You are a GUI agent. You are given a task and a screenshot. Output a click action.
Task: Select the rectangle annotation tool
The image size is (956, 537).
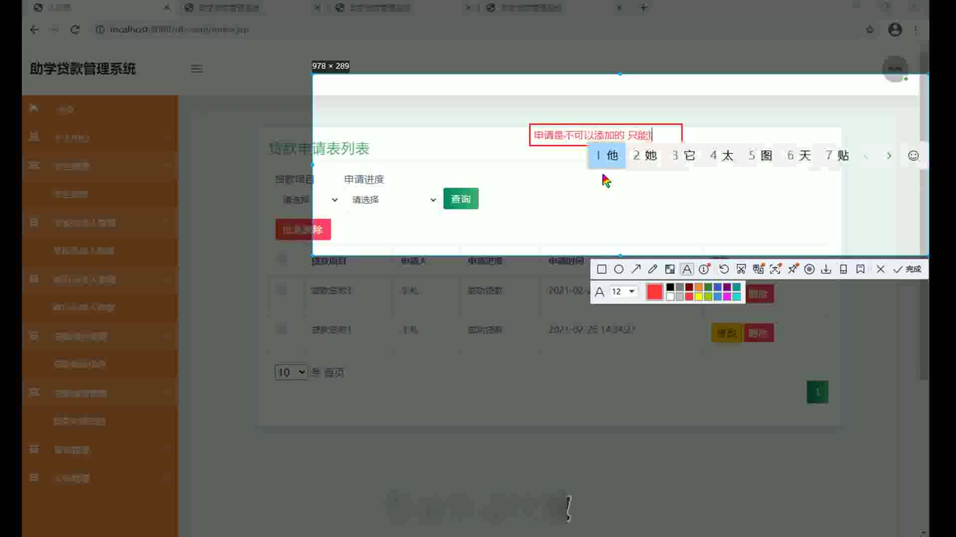pos(601,269)
